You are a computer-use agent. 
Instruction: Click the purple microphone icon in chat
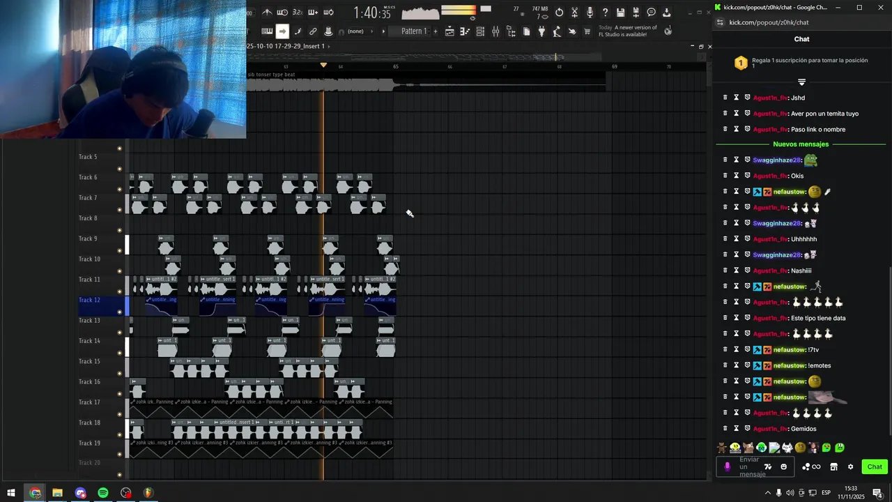point(728,467)
